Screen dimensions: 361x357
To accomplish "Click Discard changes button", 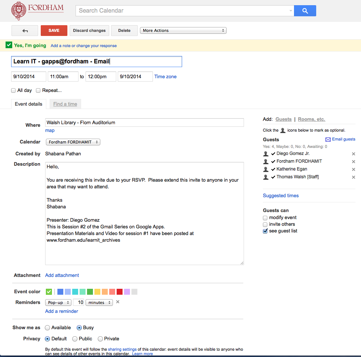I will pyautogui.click(x=89, y=30).
